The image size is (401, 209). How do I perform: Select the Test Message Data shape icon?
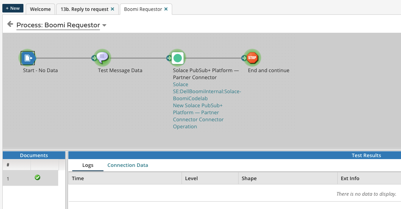pos(103,58)
